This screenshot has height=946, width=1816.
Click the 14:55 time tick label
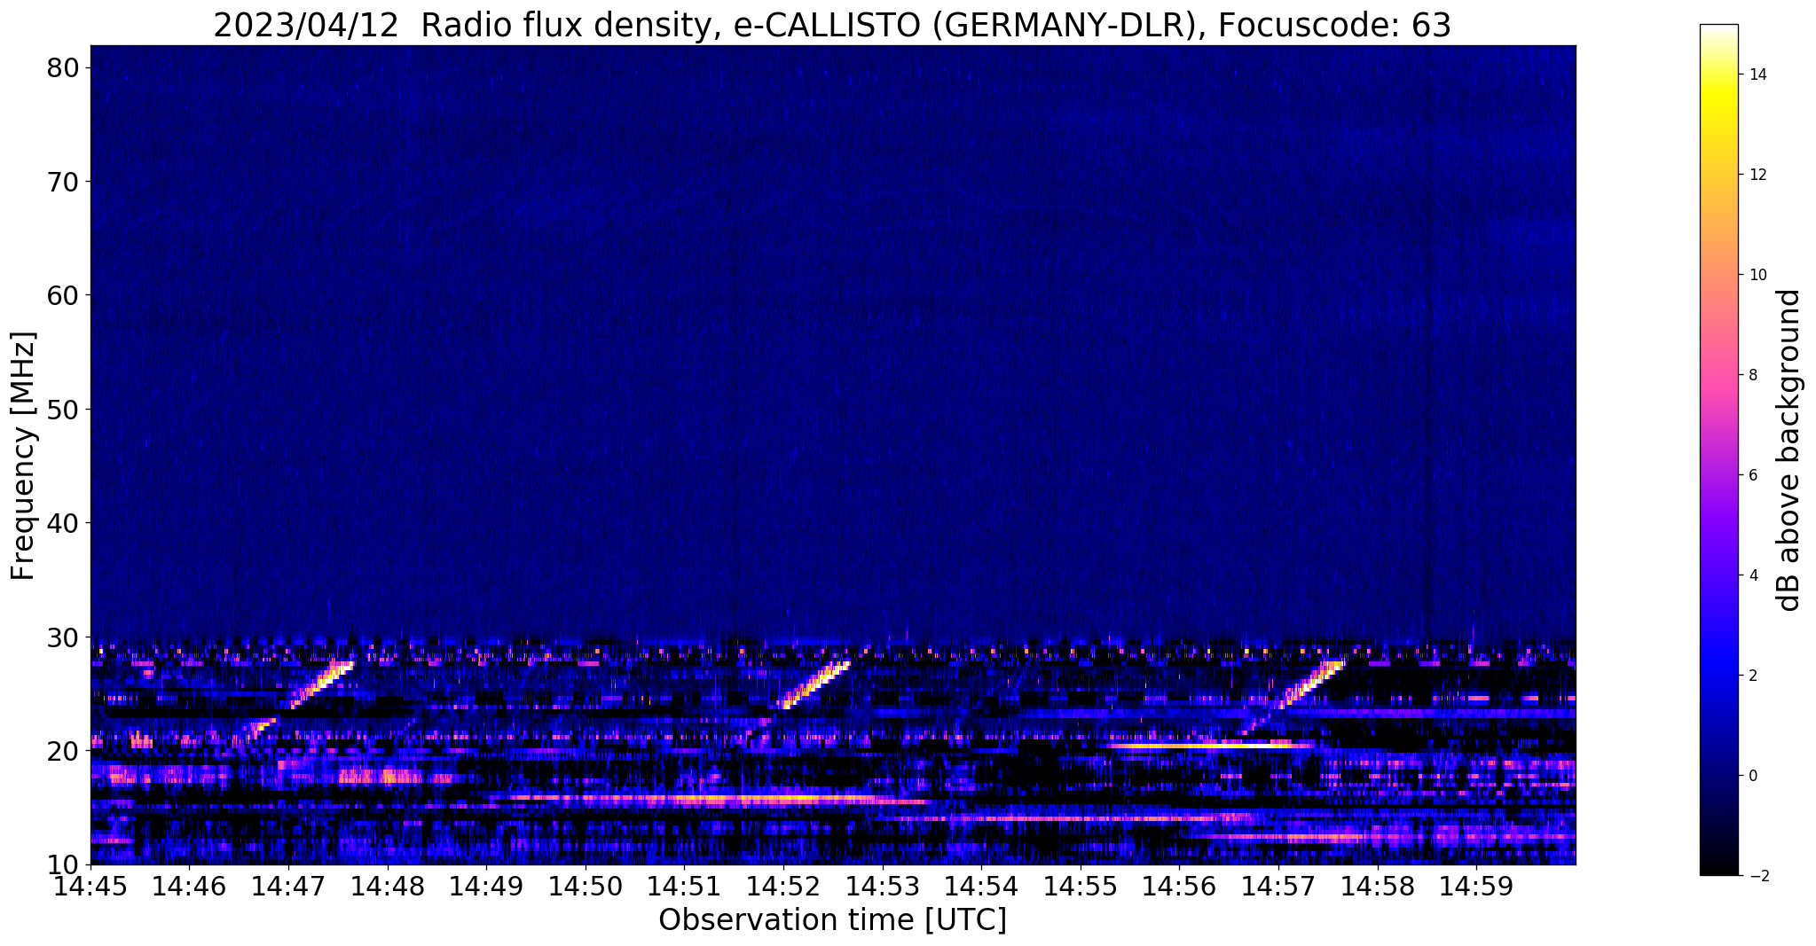[1081, 887]
